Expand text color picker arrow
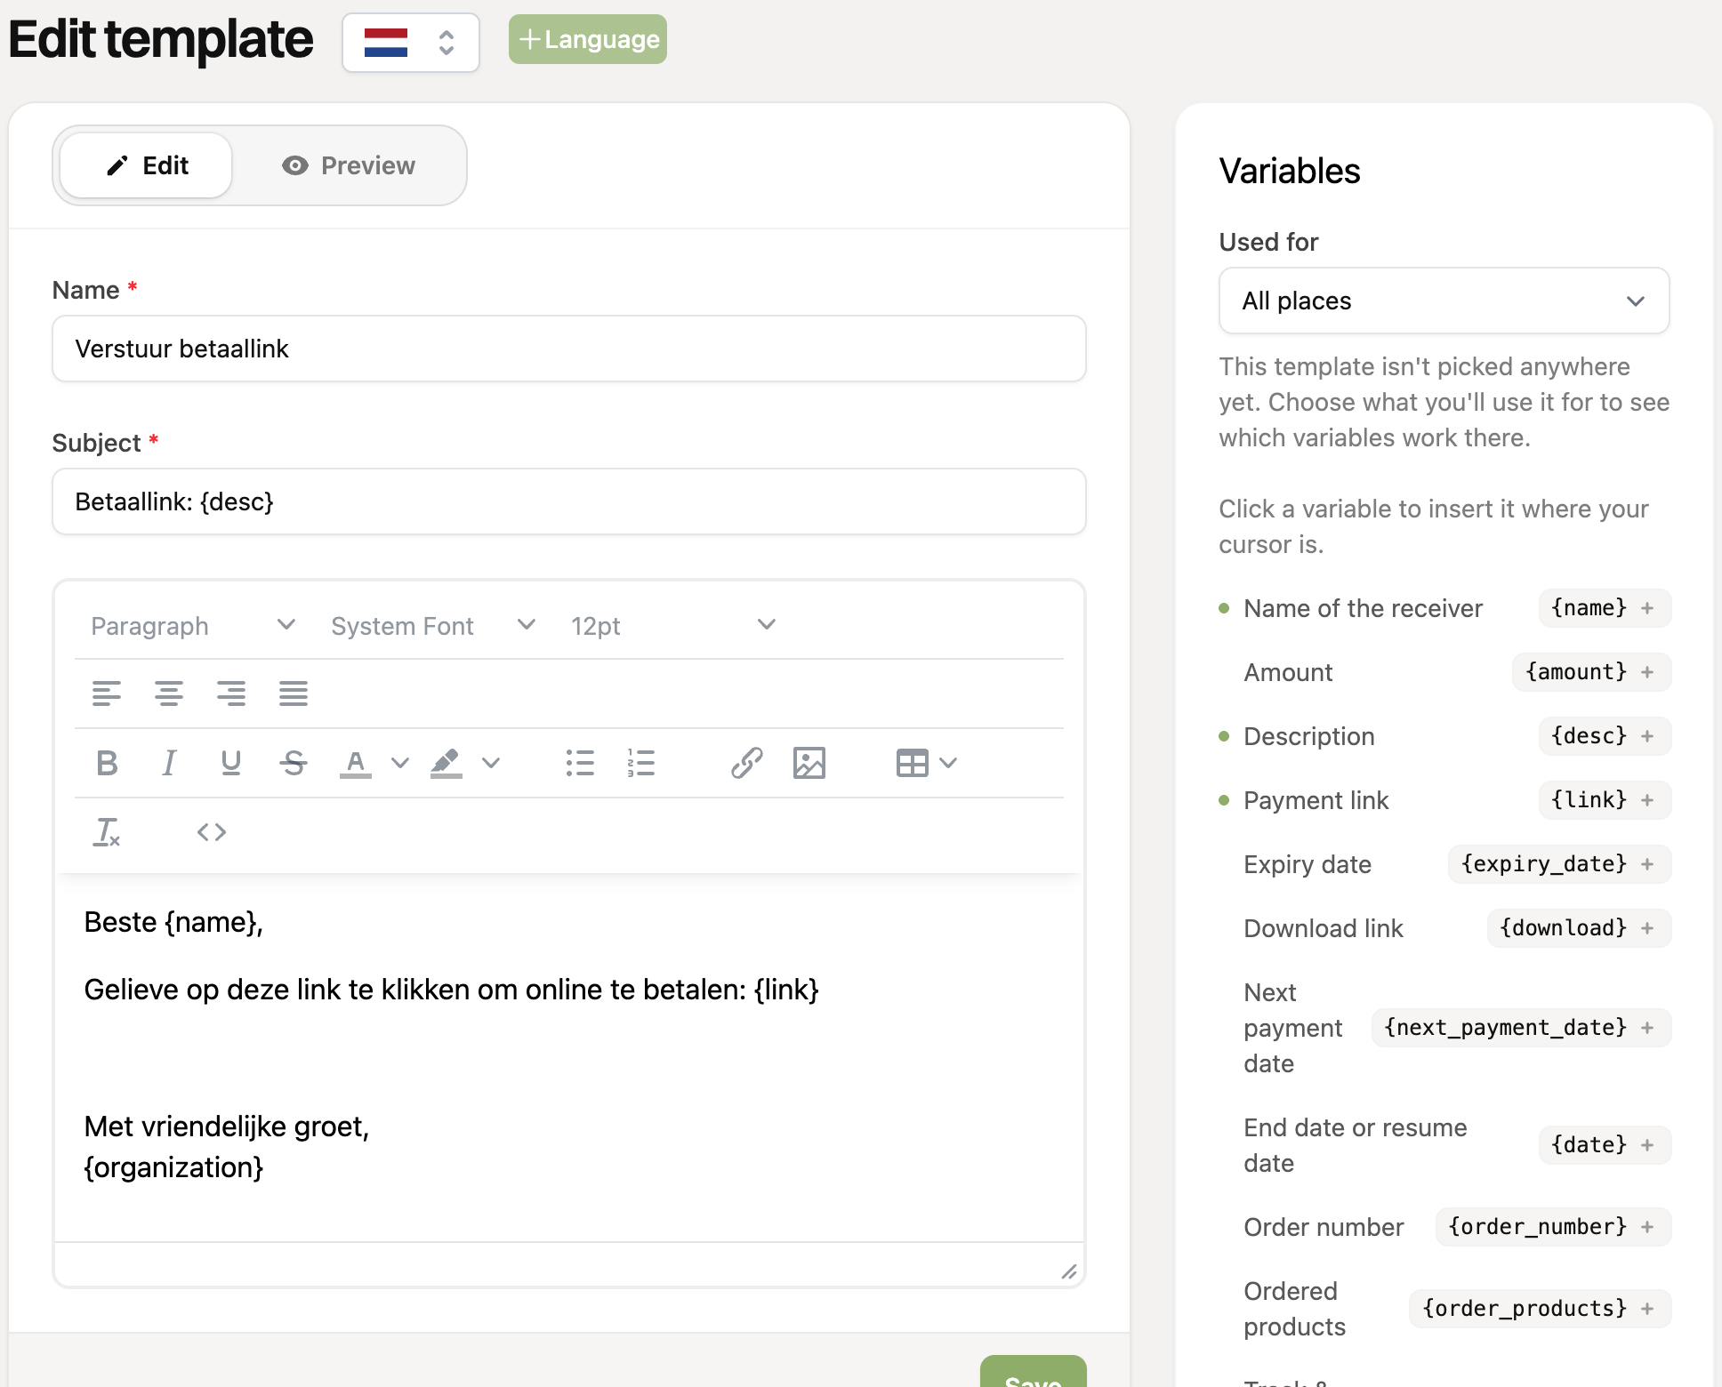This screenshot has width=1722, height=1387. [400, 762]
